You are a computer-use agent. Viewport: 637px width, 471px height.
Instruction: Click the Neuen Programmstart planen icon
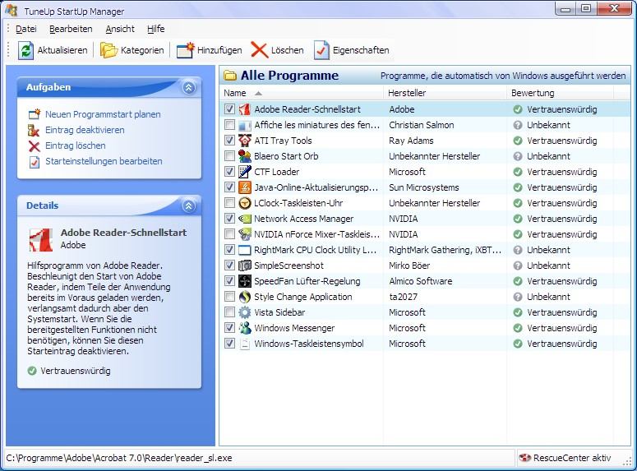tap(35, 114)
